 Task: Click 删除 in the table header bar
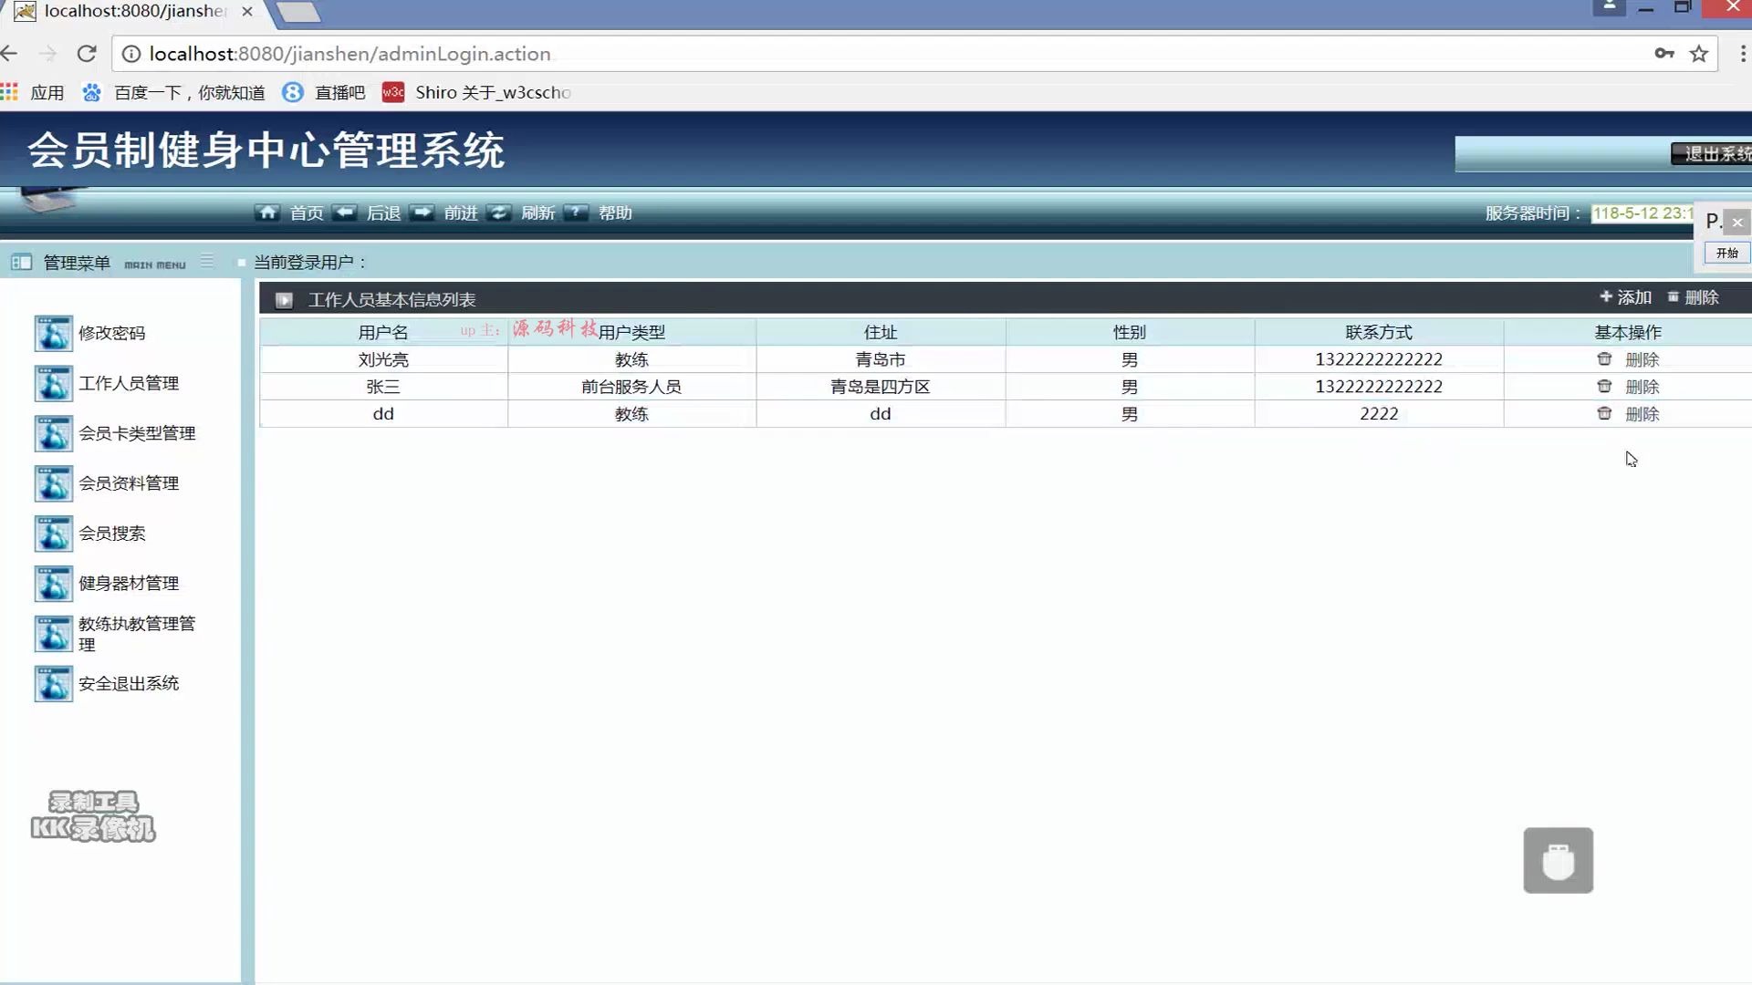(x=1693, y=297)
